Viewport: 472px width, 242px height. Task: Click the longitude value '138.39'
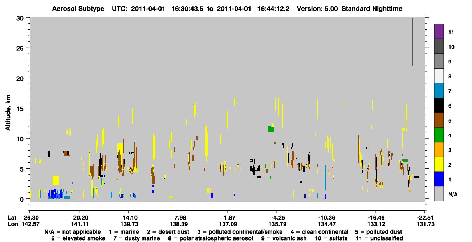coord(179,224)
